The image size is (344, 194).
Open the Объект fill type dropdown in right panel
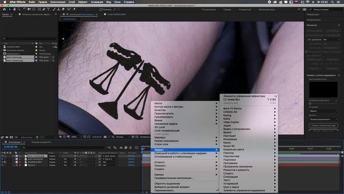point(324,111)
